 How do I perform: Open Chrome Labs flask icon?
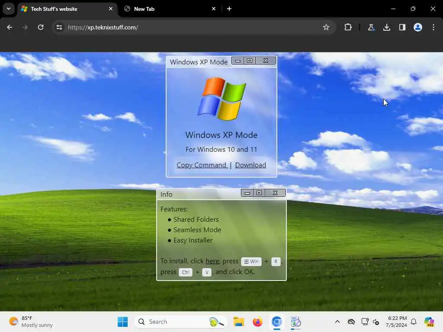[x=371, y=27]
